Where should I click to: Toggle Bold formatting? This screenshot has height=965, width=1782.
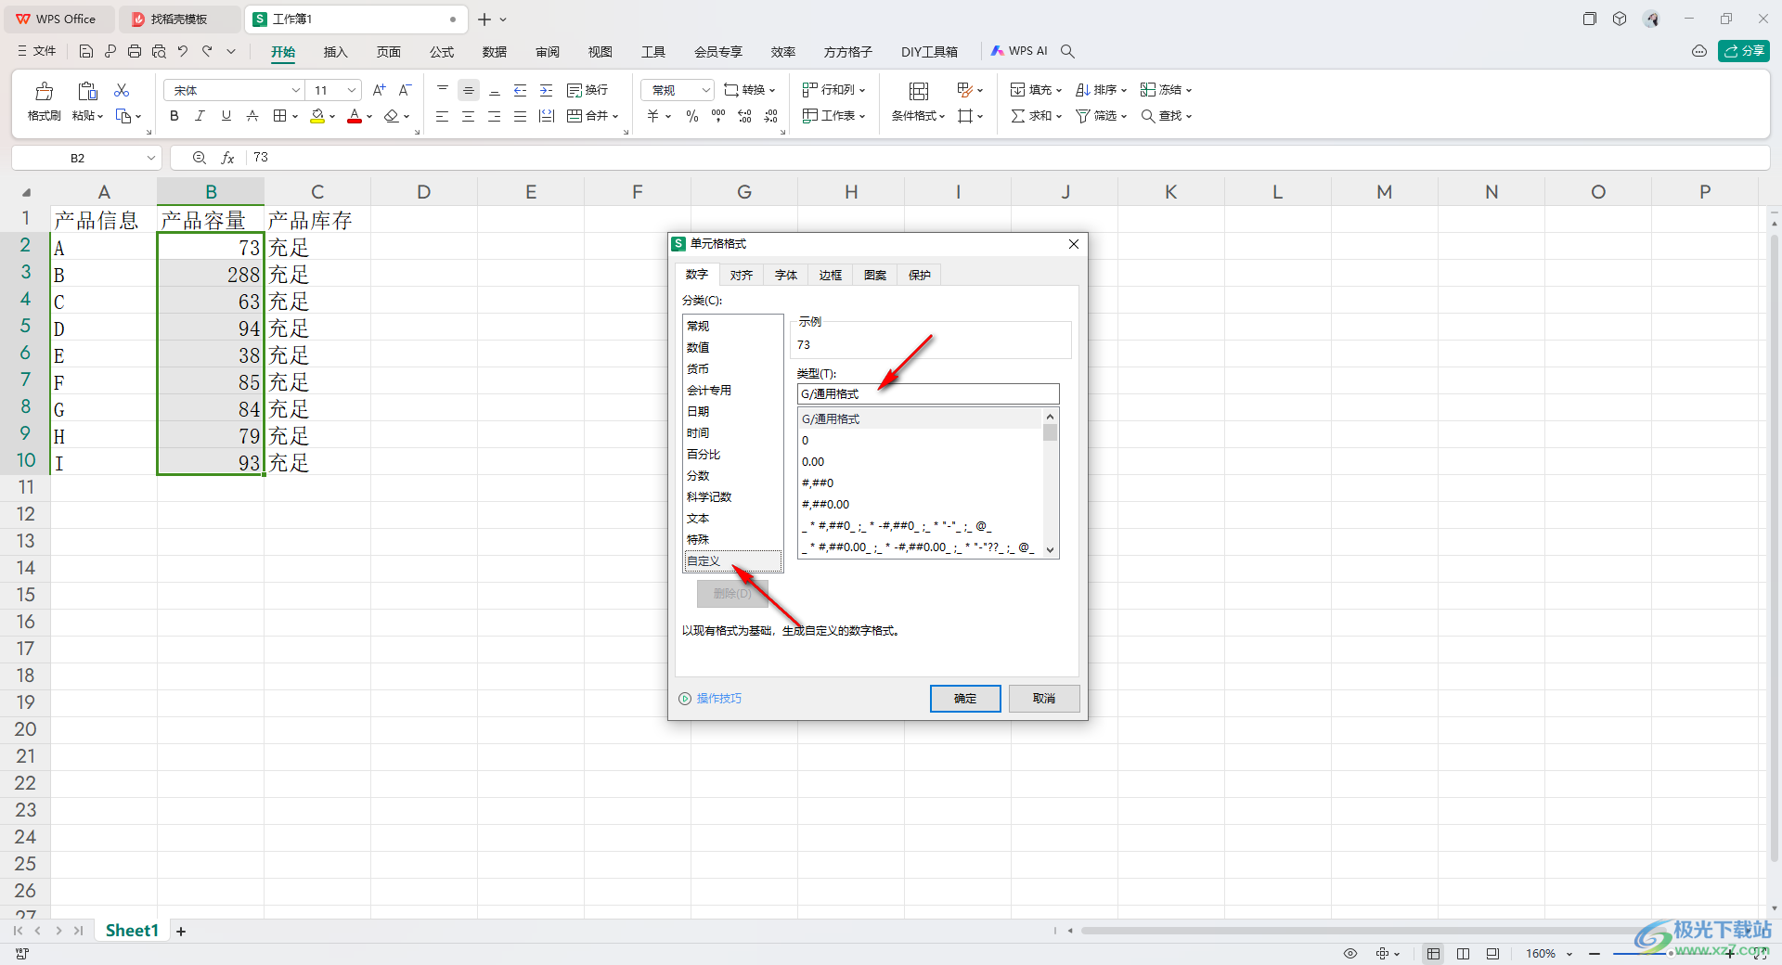174,116
